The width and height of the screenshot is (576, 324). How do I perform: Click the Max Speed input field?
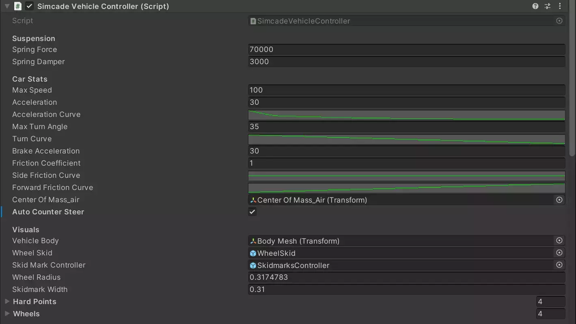click(406, 90)
